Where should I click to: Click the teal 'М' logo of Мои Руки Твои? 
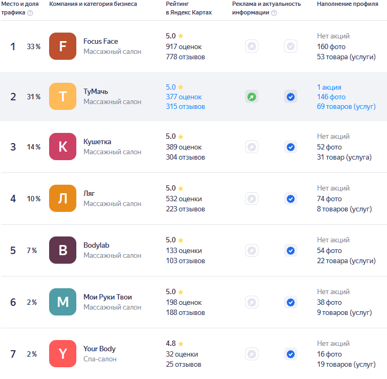click(62, 302)
